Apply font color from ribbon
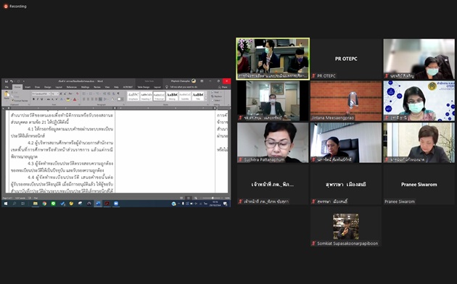This screenshot has height=284, width=457. 75,99
